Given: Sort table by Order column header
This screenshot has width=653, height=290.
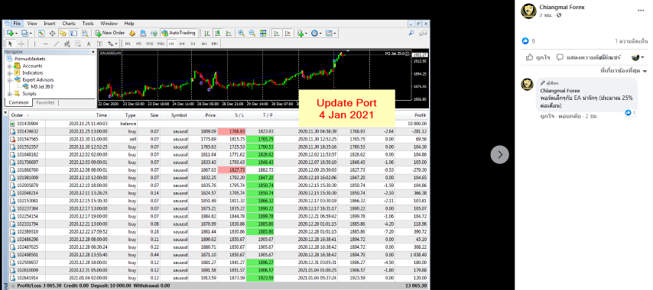Looking at the screenshot, I should tap(18, 115).
